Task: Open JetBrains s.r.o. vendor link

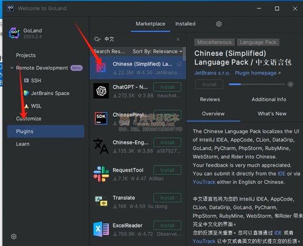Action: tap(212, 73)
